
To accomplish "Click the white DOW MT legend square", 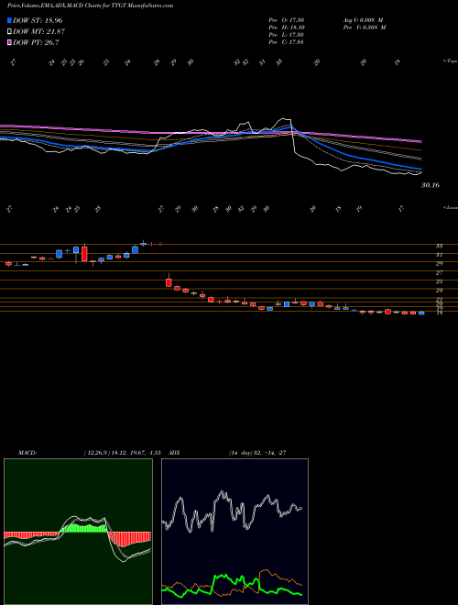I will 9,32.
